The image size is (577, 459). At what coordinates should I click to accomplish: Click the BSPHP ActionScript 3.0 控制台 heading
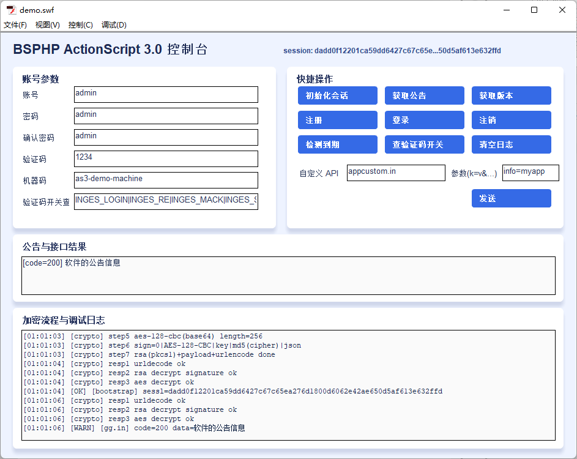[110, 50]
